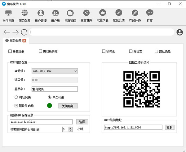Click the video slice directory field
This screenshot has width=186, height=152.
41,122
